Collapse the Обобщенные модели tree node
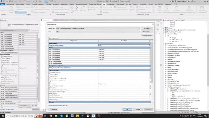The image size is (209, 118). click(x=166, y=87)
